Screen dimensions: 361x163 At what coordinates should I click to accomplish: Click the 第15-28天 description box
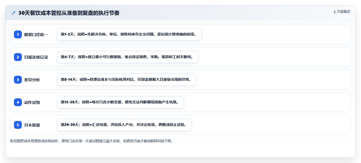(120, 102)
